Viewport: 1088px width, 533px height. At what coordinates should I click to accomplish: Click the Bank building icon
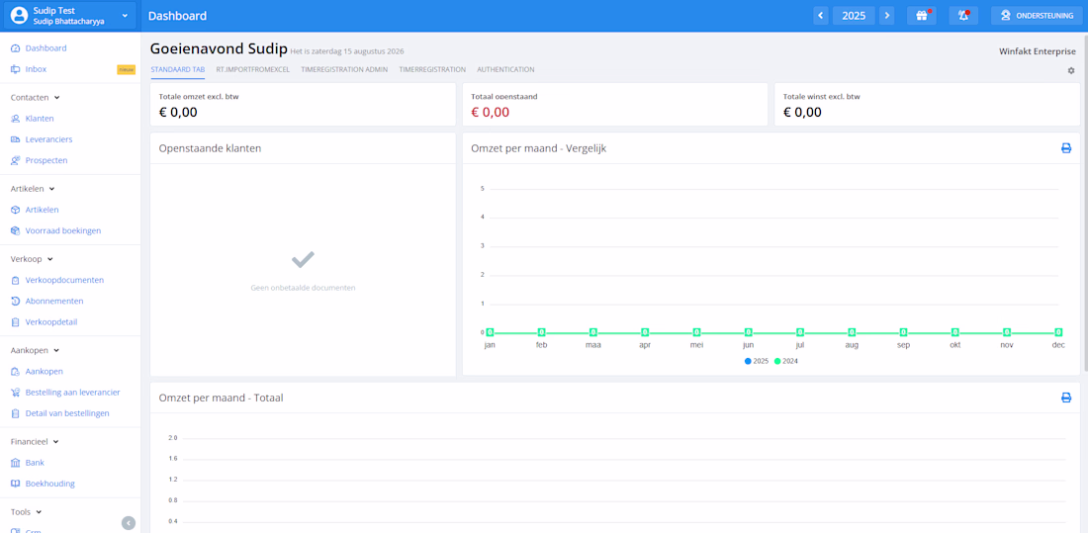[x=15, y=462]
